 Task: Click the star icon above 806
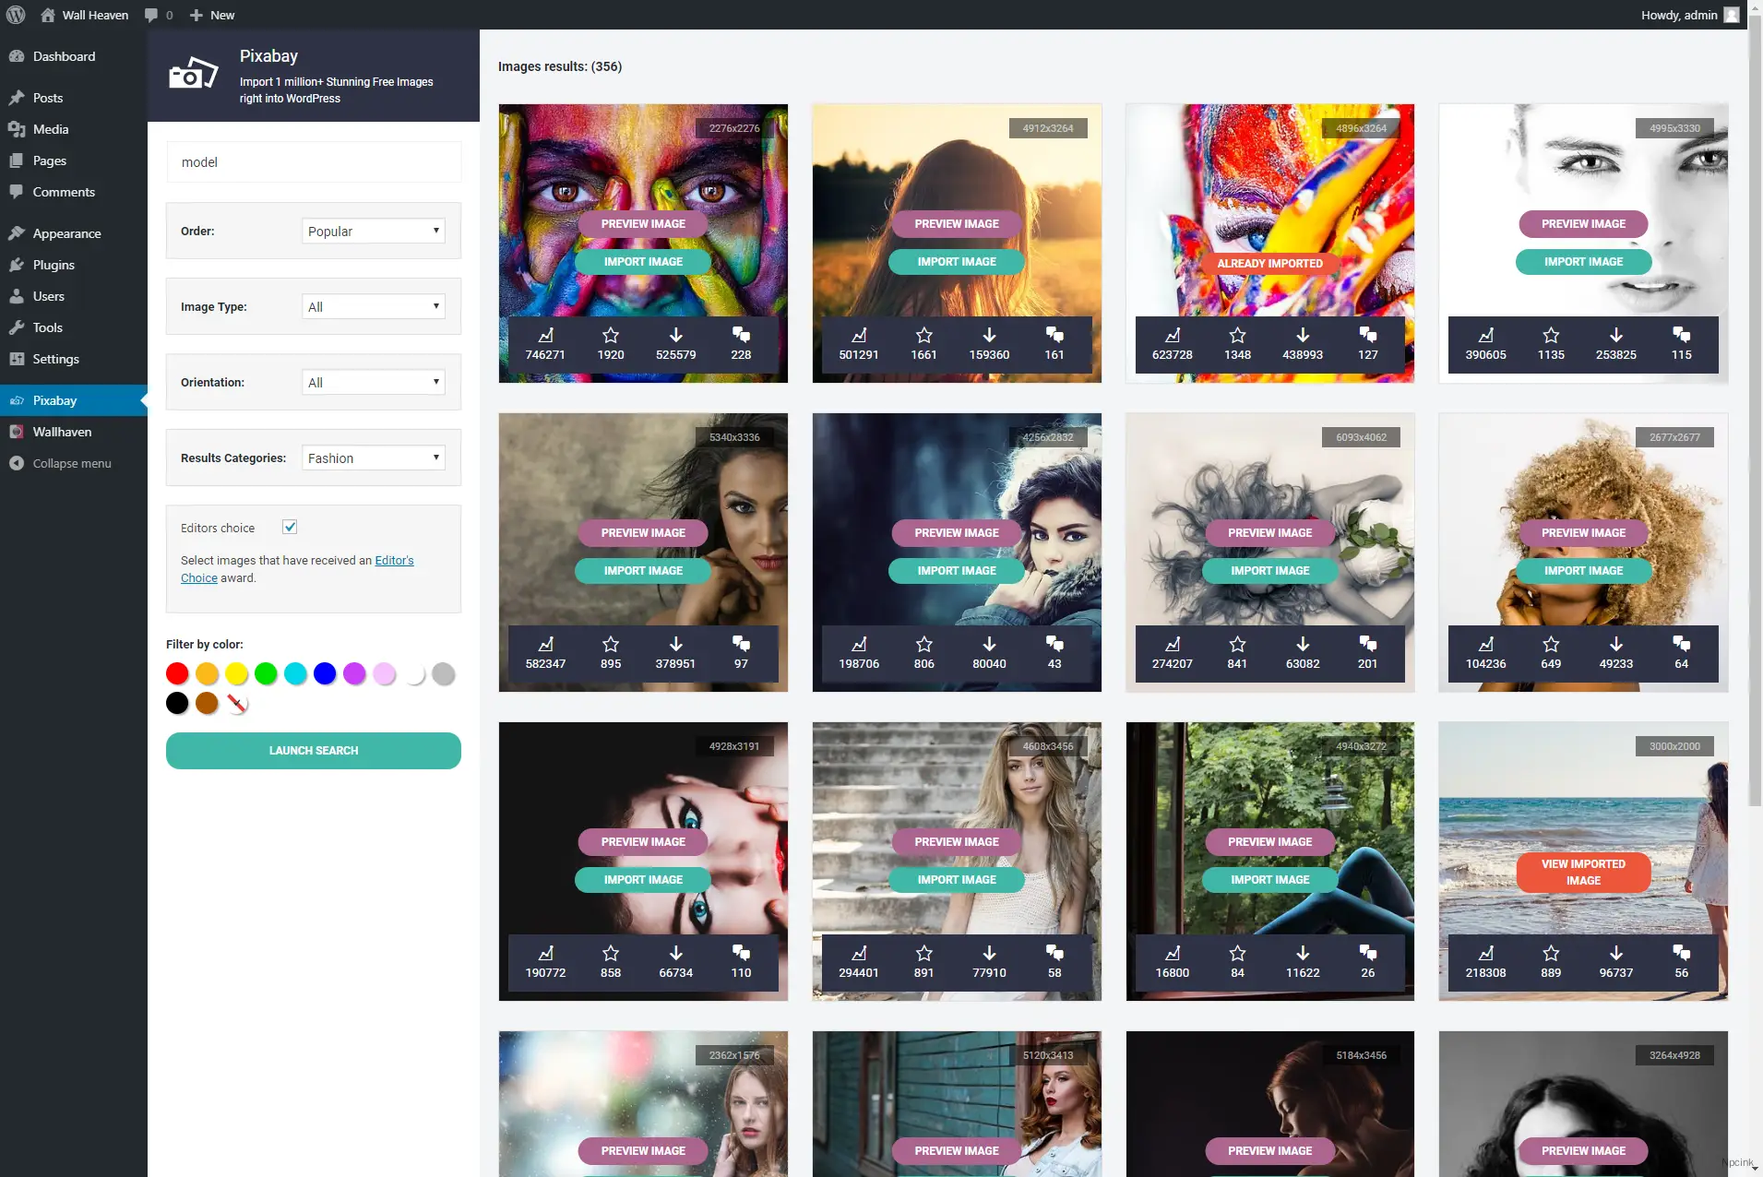(x=923, y=644)
